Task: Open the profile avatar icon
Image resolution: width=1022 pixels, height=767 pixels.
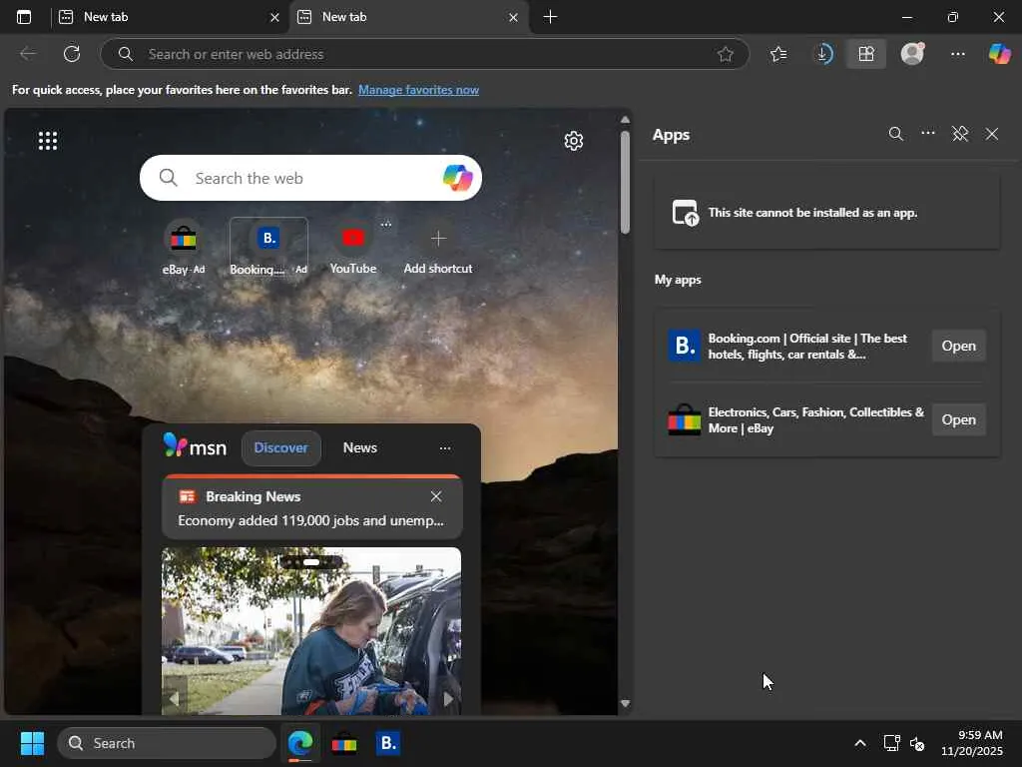Action: 912,54
